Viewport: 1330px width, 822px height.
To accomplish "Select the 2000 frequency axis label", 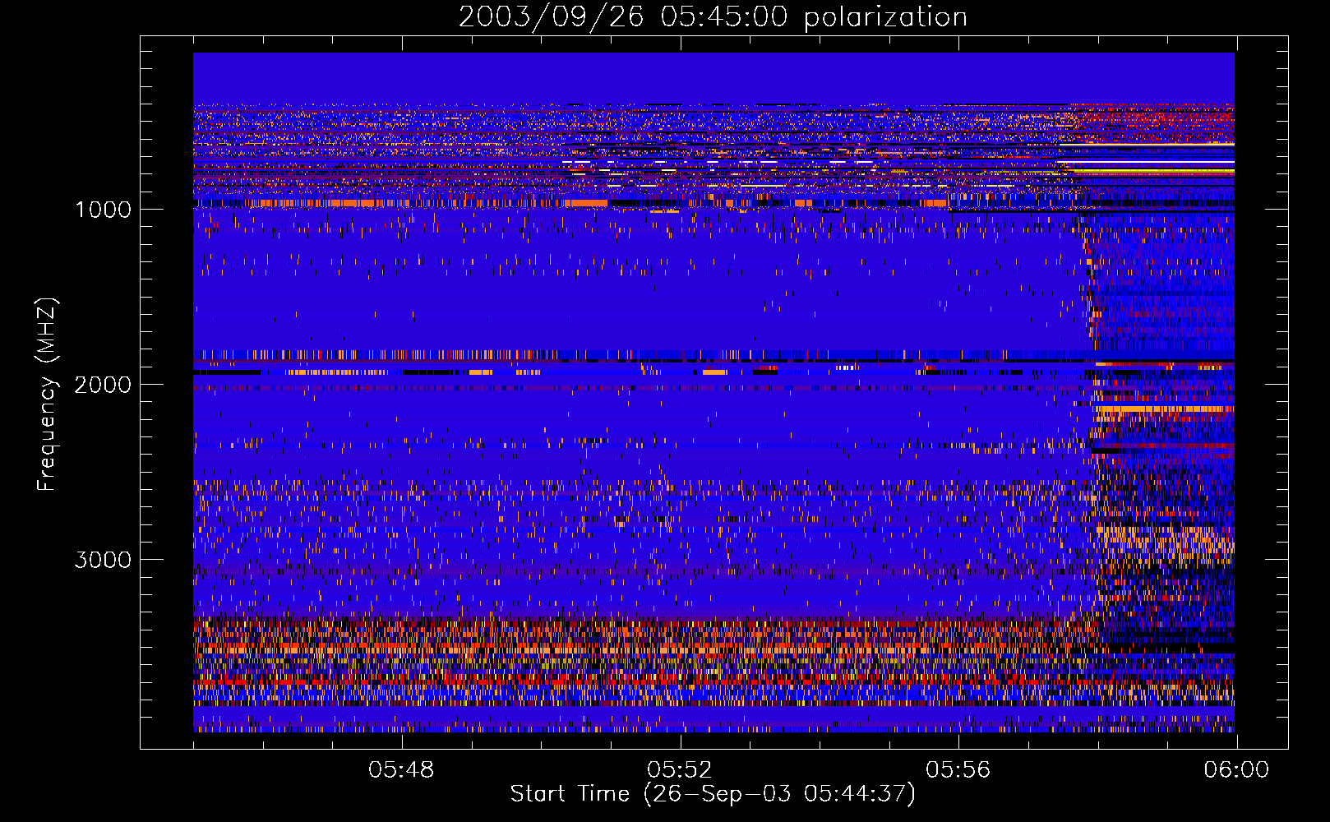I will click(103, 385).
